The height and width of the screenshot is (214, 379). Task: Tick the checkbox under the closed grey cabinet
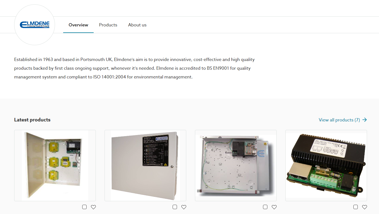tap(175, 207)
